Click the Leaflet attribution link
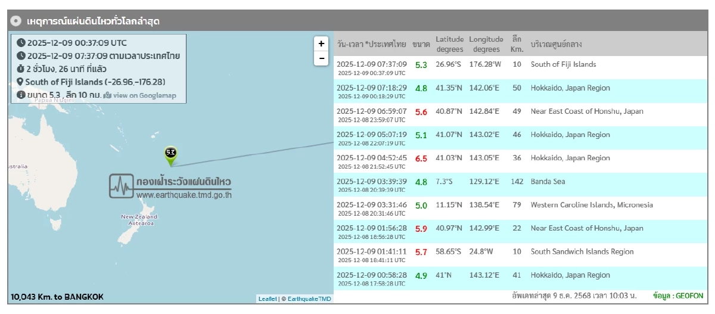 [x=267, y=299]
